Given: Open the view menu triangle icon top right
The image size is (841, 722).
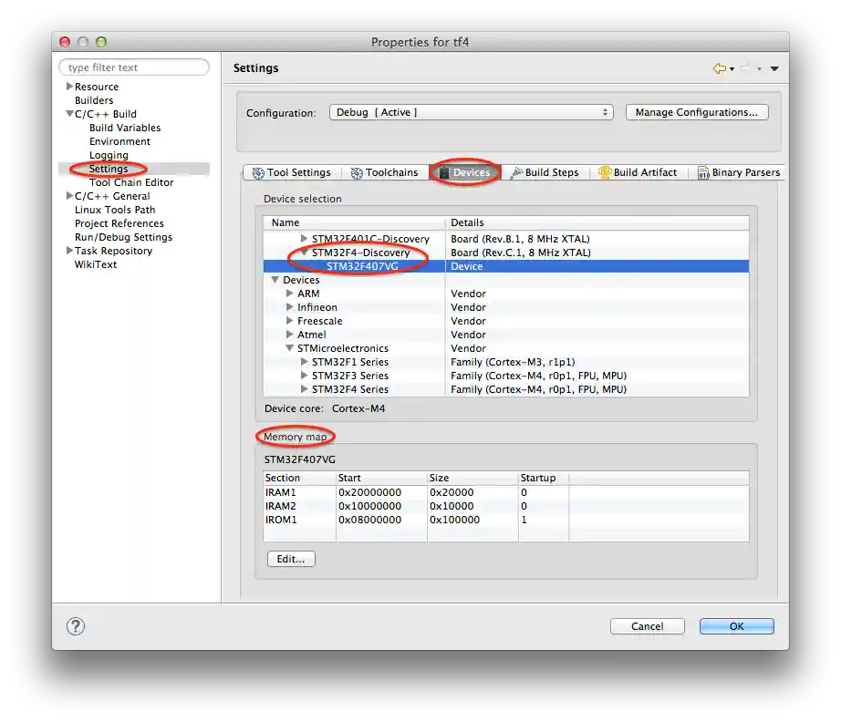Looking at the screenshot, I should click(x=774, y=67).
